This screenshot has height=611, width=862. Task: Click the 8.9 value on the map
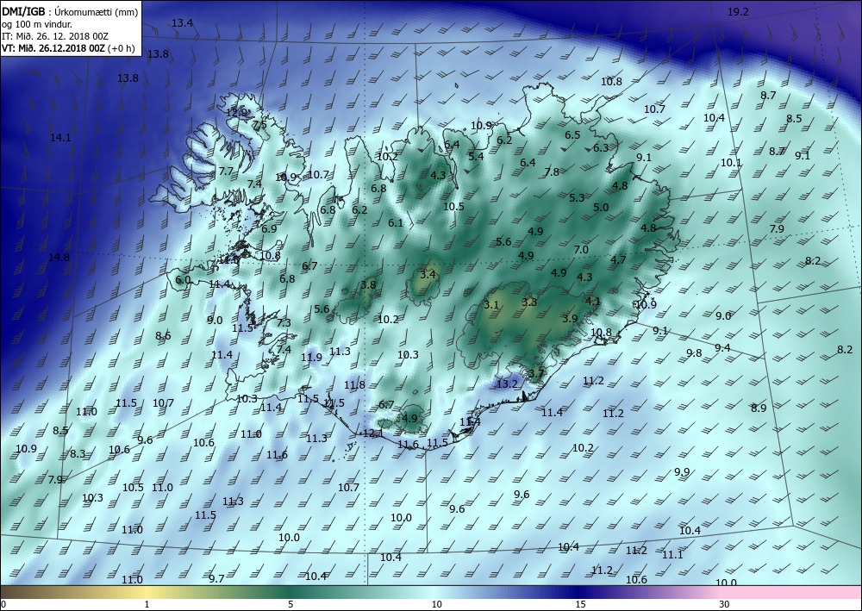click(759, 408)
